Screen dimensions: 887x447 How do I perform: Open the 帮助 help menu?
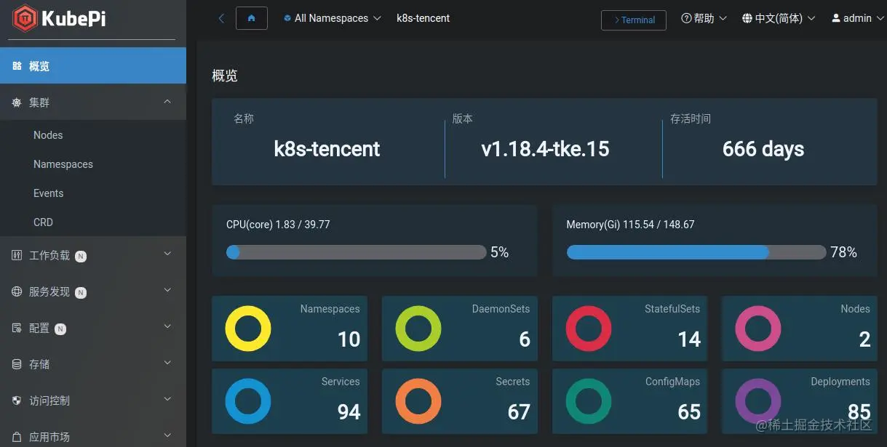(x=704, y=18)
